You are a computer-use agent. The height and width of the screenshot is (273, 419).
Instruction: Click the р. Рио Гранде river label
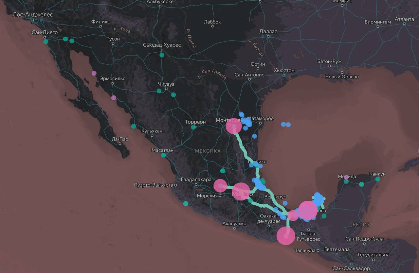pyautogui.click(x=212, y=75)
